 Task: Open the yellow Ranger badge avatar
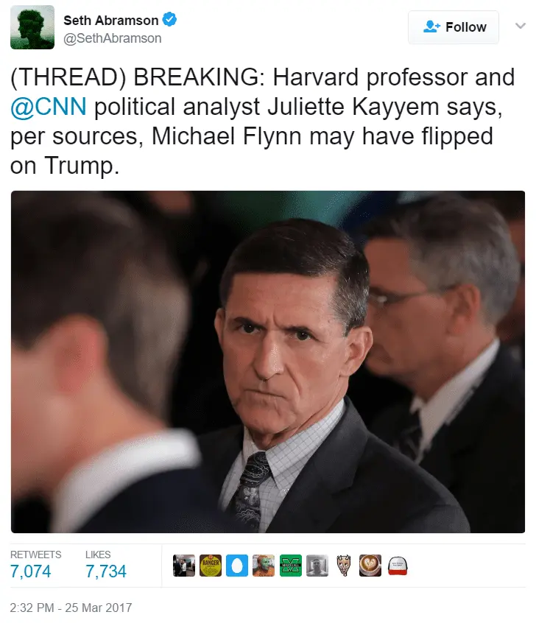210,566
